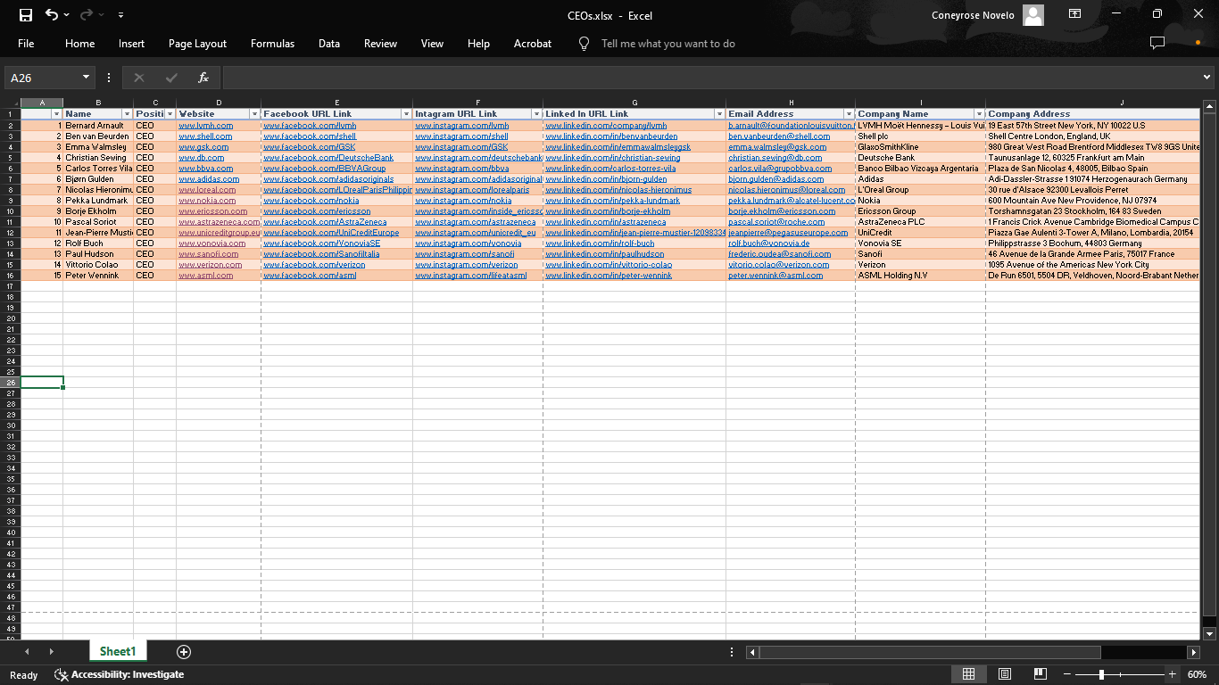Open zoom dialog via 60% level
The height and width of the screenshot is (685, 1219).
pos(1197,674)
